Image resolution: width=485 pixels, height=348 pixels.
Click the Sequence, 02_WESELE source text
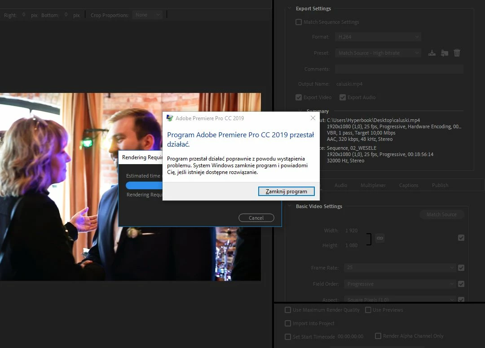pos(352,148)
